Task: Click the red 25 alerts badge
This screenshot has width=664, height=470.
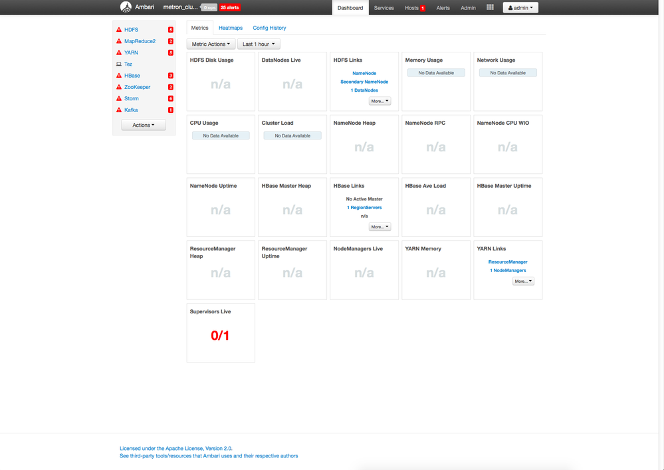Action: coord(229,7)
